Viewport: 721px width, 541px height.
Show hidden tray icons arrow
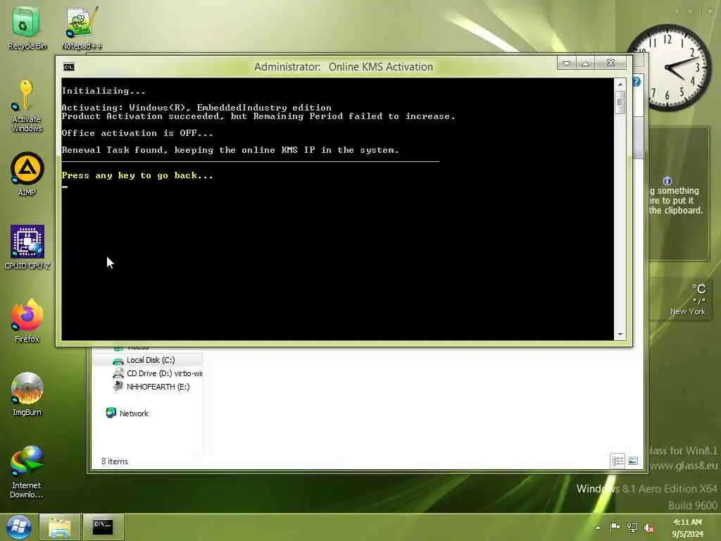(598, 528)
